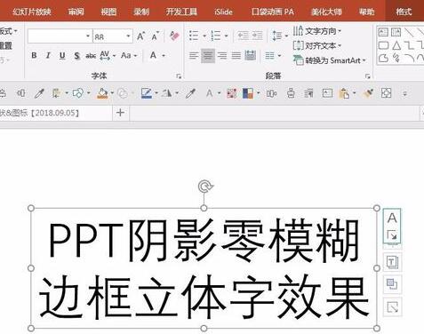
Task: Open the font size dropdown
Action: click(x=128, y=36)
